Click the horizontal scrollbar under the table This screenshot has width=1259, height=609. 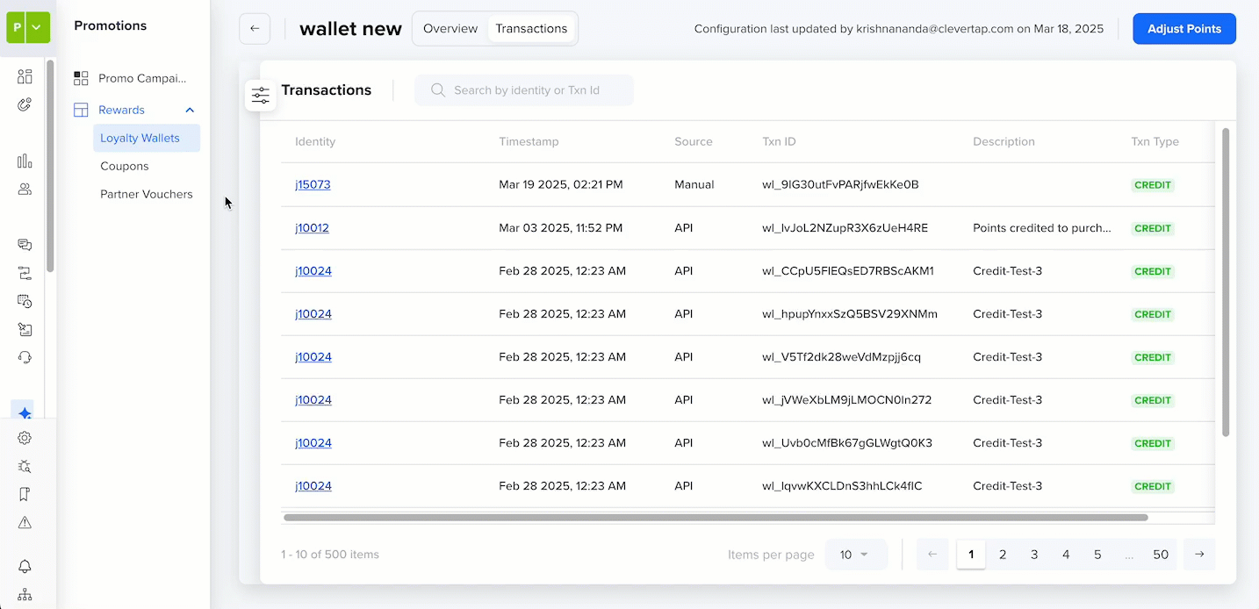[716, 518]
